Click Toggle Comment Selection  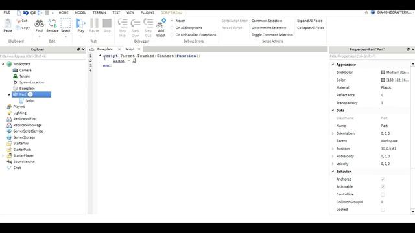(272, 35)
